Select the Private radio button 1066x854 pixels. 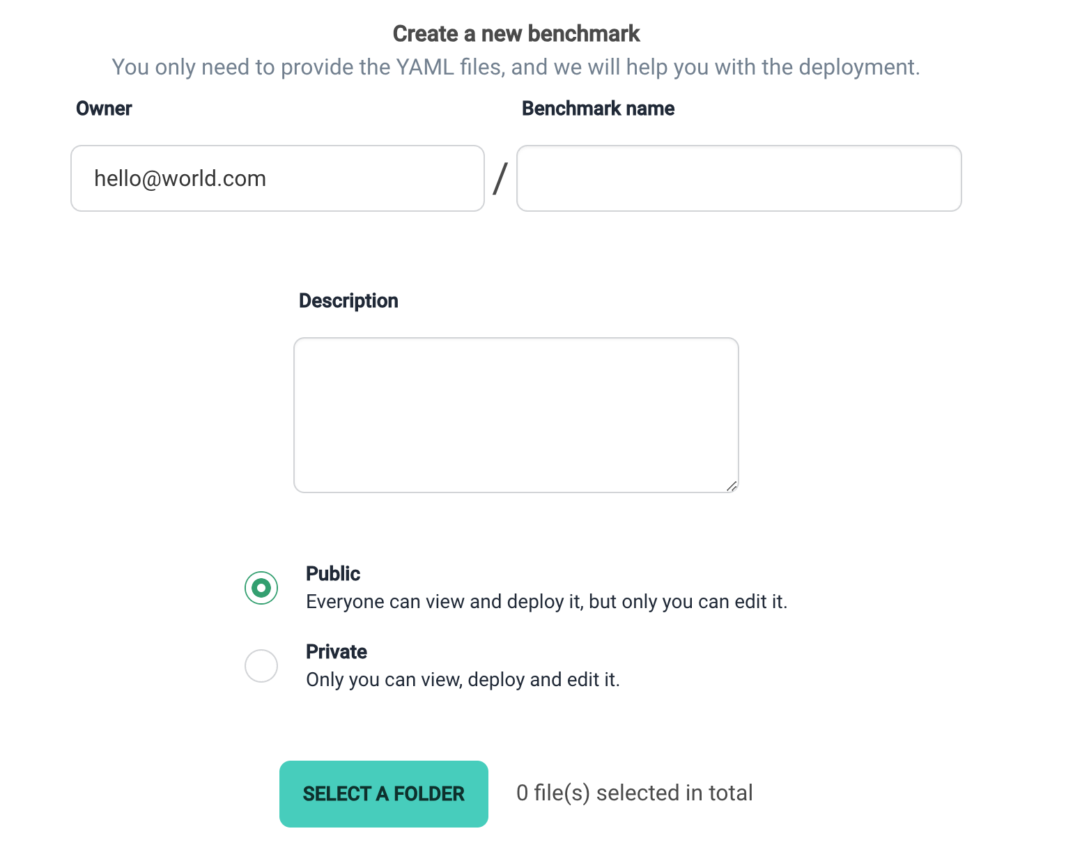click(x=261, y=666)
